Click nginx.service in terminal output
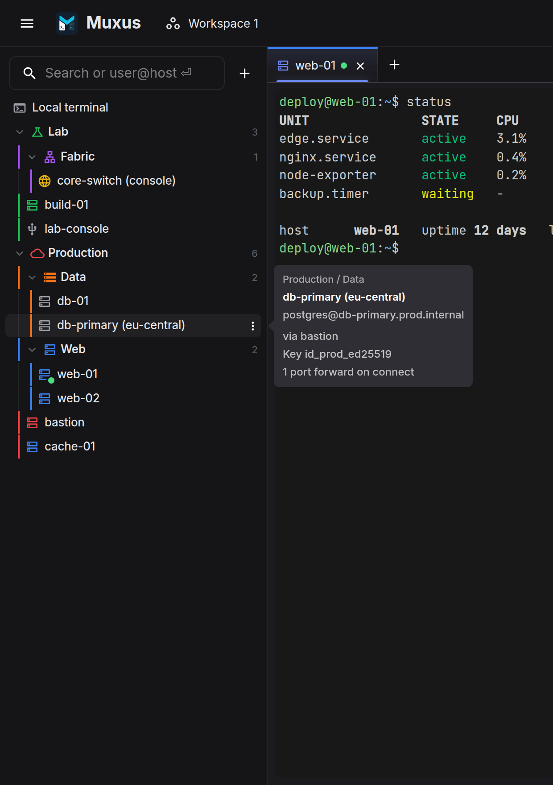Image resolution: width=553 pixels, height=785 pixels. 328,157
